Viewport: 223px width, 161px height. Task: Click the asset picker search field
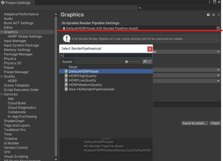106,56
